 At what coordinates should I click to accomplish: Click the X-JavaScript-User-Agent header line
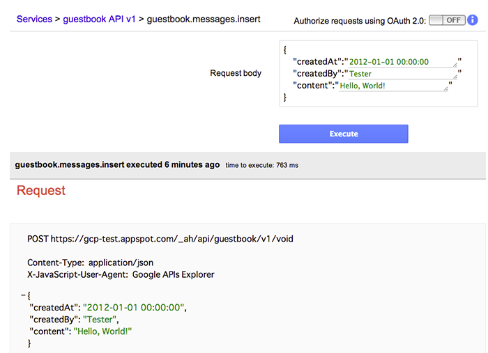(121, 274)
